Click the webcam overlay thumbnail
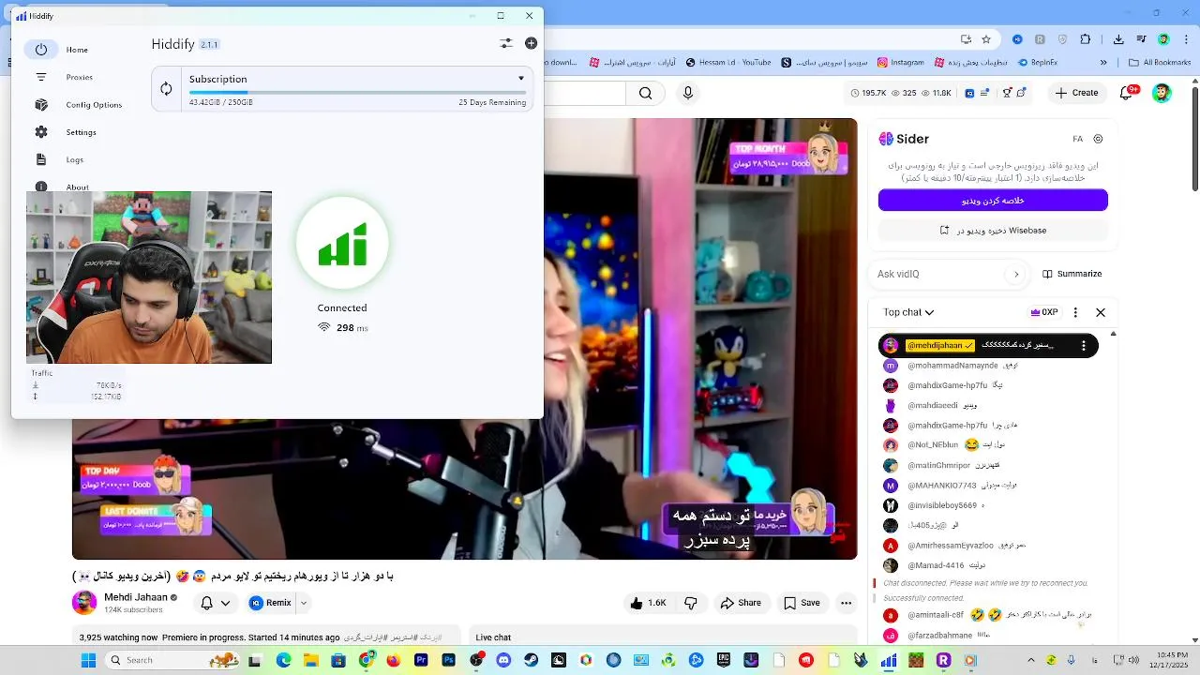 coord(149,277)
